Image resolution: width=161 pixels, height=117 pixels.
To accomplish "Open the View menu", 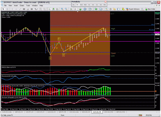I will tap(10, 6).
